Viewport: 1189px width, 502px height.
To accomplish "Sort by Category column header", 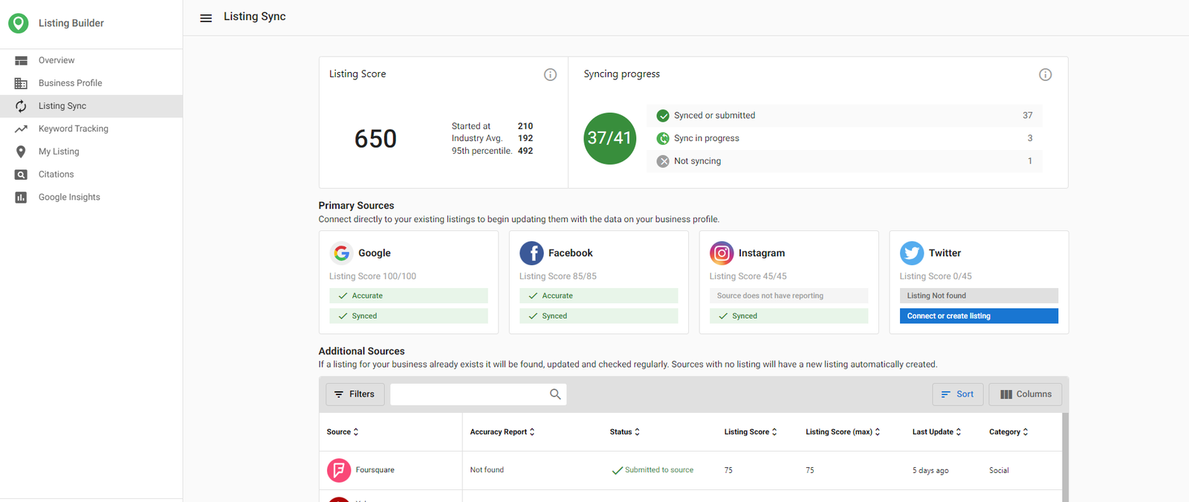I will point(1008,432).
